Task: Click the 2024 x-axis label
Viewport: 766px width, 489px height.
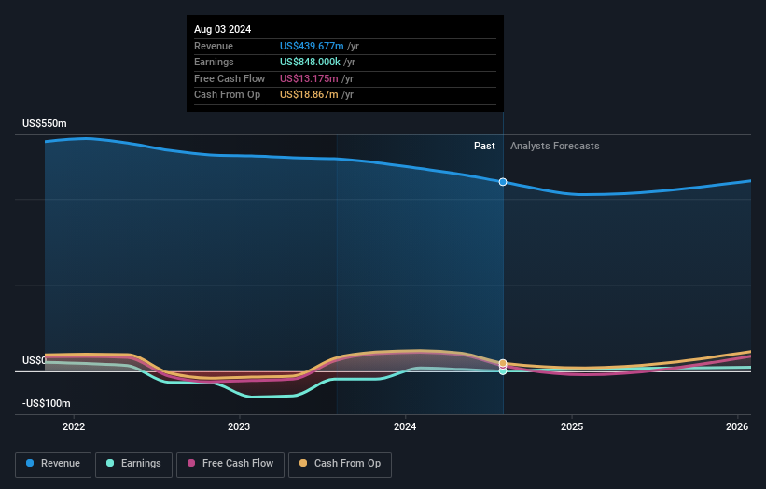Action: tap(405, 426)
